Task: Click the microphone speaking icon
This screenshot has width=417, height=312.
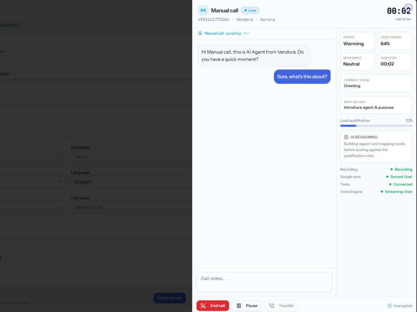Action: coord(200,33)
